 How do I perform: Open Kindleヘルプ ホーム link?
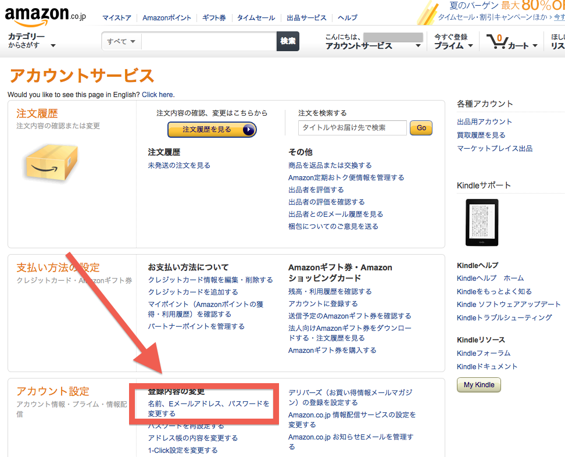tap(490, 278)
